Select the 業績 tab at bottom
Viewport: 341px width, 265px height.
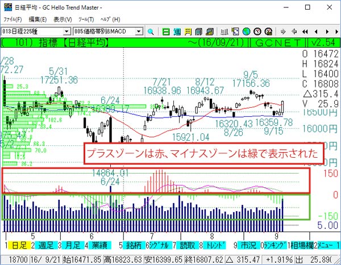point(99,246)
